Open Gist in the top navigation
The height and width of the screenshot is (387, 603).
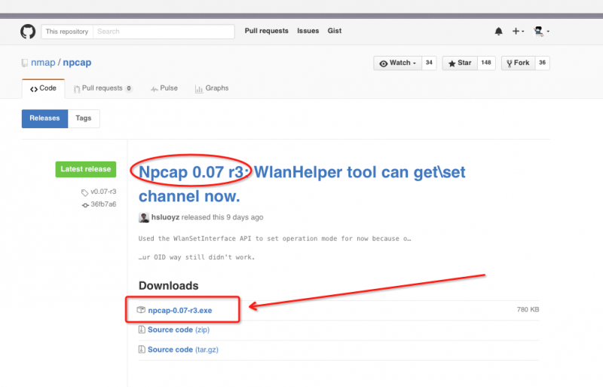(x=335, y=31)
